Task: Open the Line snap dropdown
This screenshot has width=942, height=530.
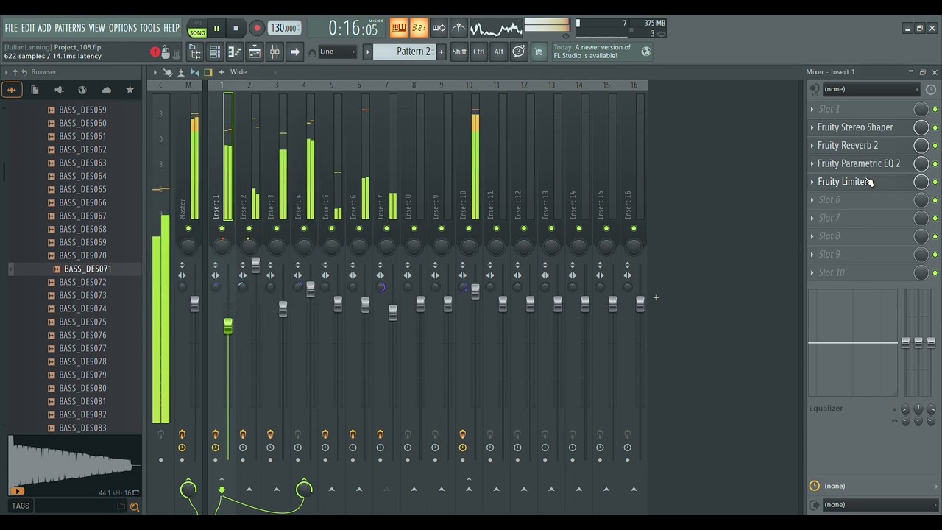Action: (x=338, y=52)
